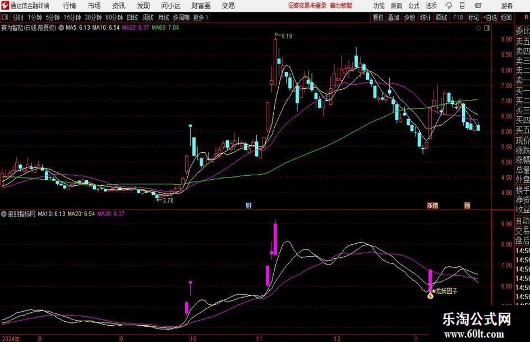Expand main chart indicator dropdown arrow
The width and height of the screenshot is (530, 342).
(x=61, y=28)
